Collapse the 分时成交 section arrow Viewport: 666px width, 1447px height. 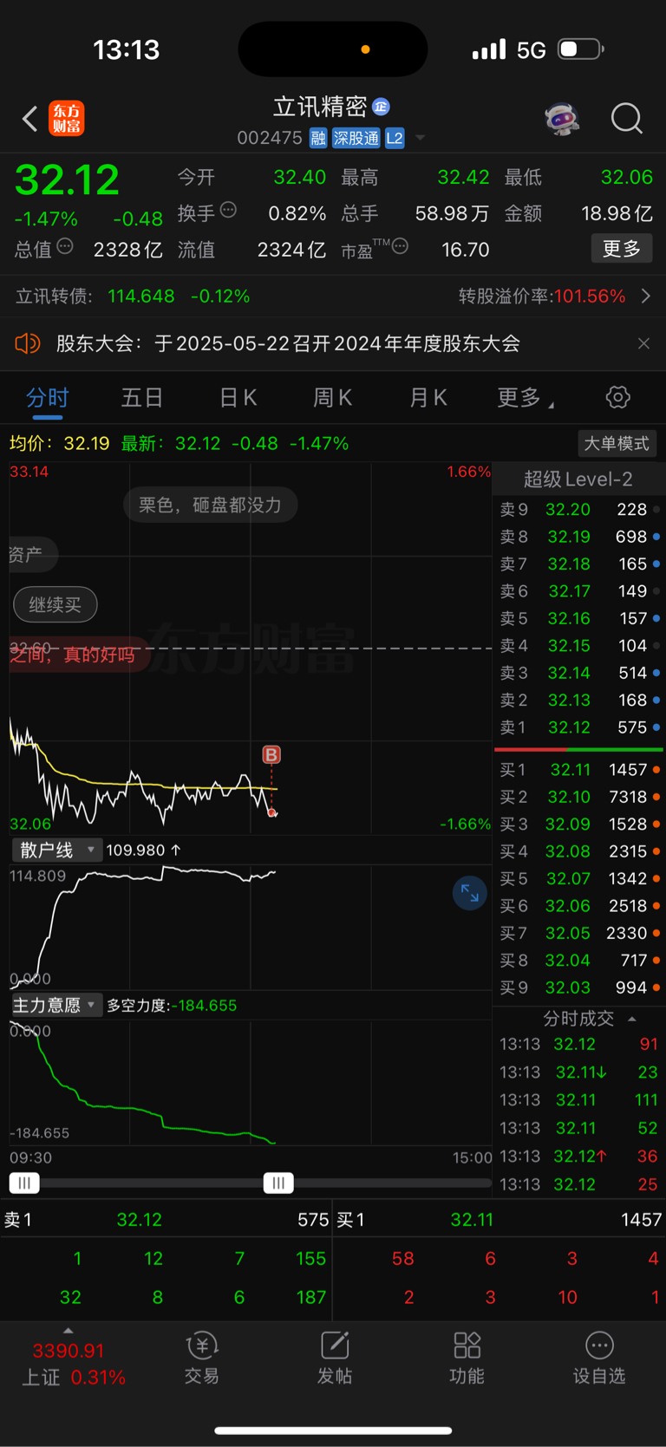click(x=632, y=1019)
